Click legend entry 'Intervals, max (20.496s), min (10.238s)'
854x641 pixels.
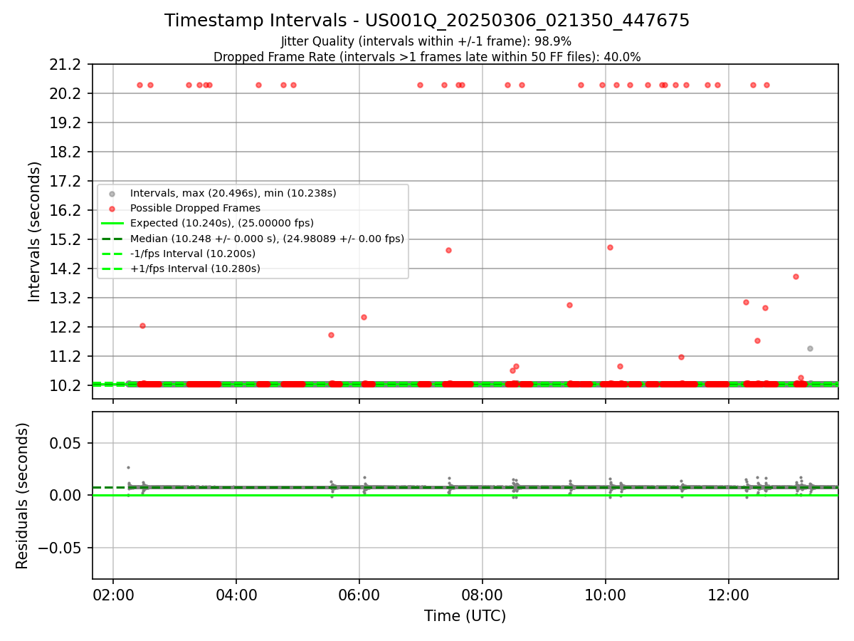coord(233,193)
